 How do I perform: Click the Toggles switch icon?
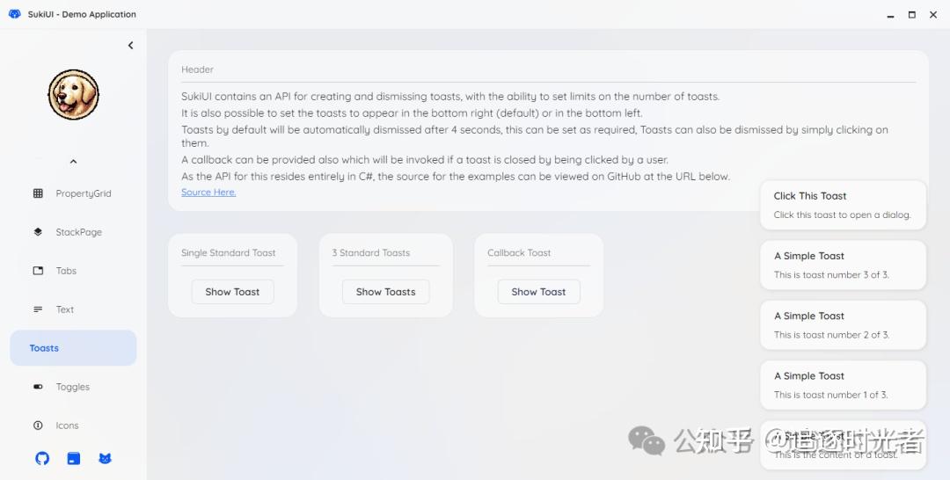(x=38, y=387)
